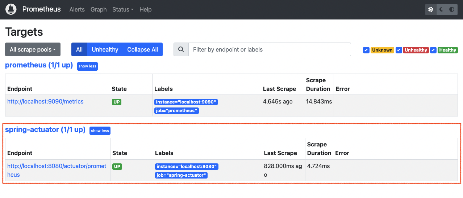Click the UP state badge for spring-actuator
The height and width of the screenshot is (198, 463).
(x=117, y=167)
